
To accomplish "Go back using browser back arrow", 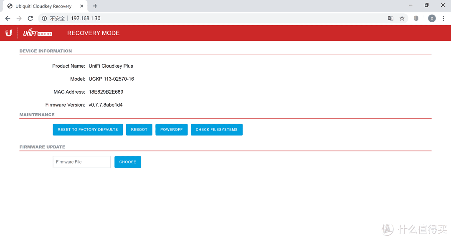I will [x=8, y=18].
